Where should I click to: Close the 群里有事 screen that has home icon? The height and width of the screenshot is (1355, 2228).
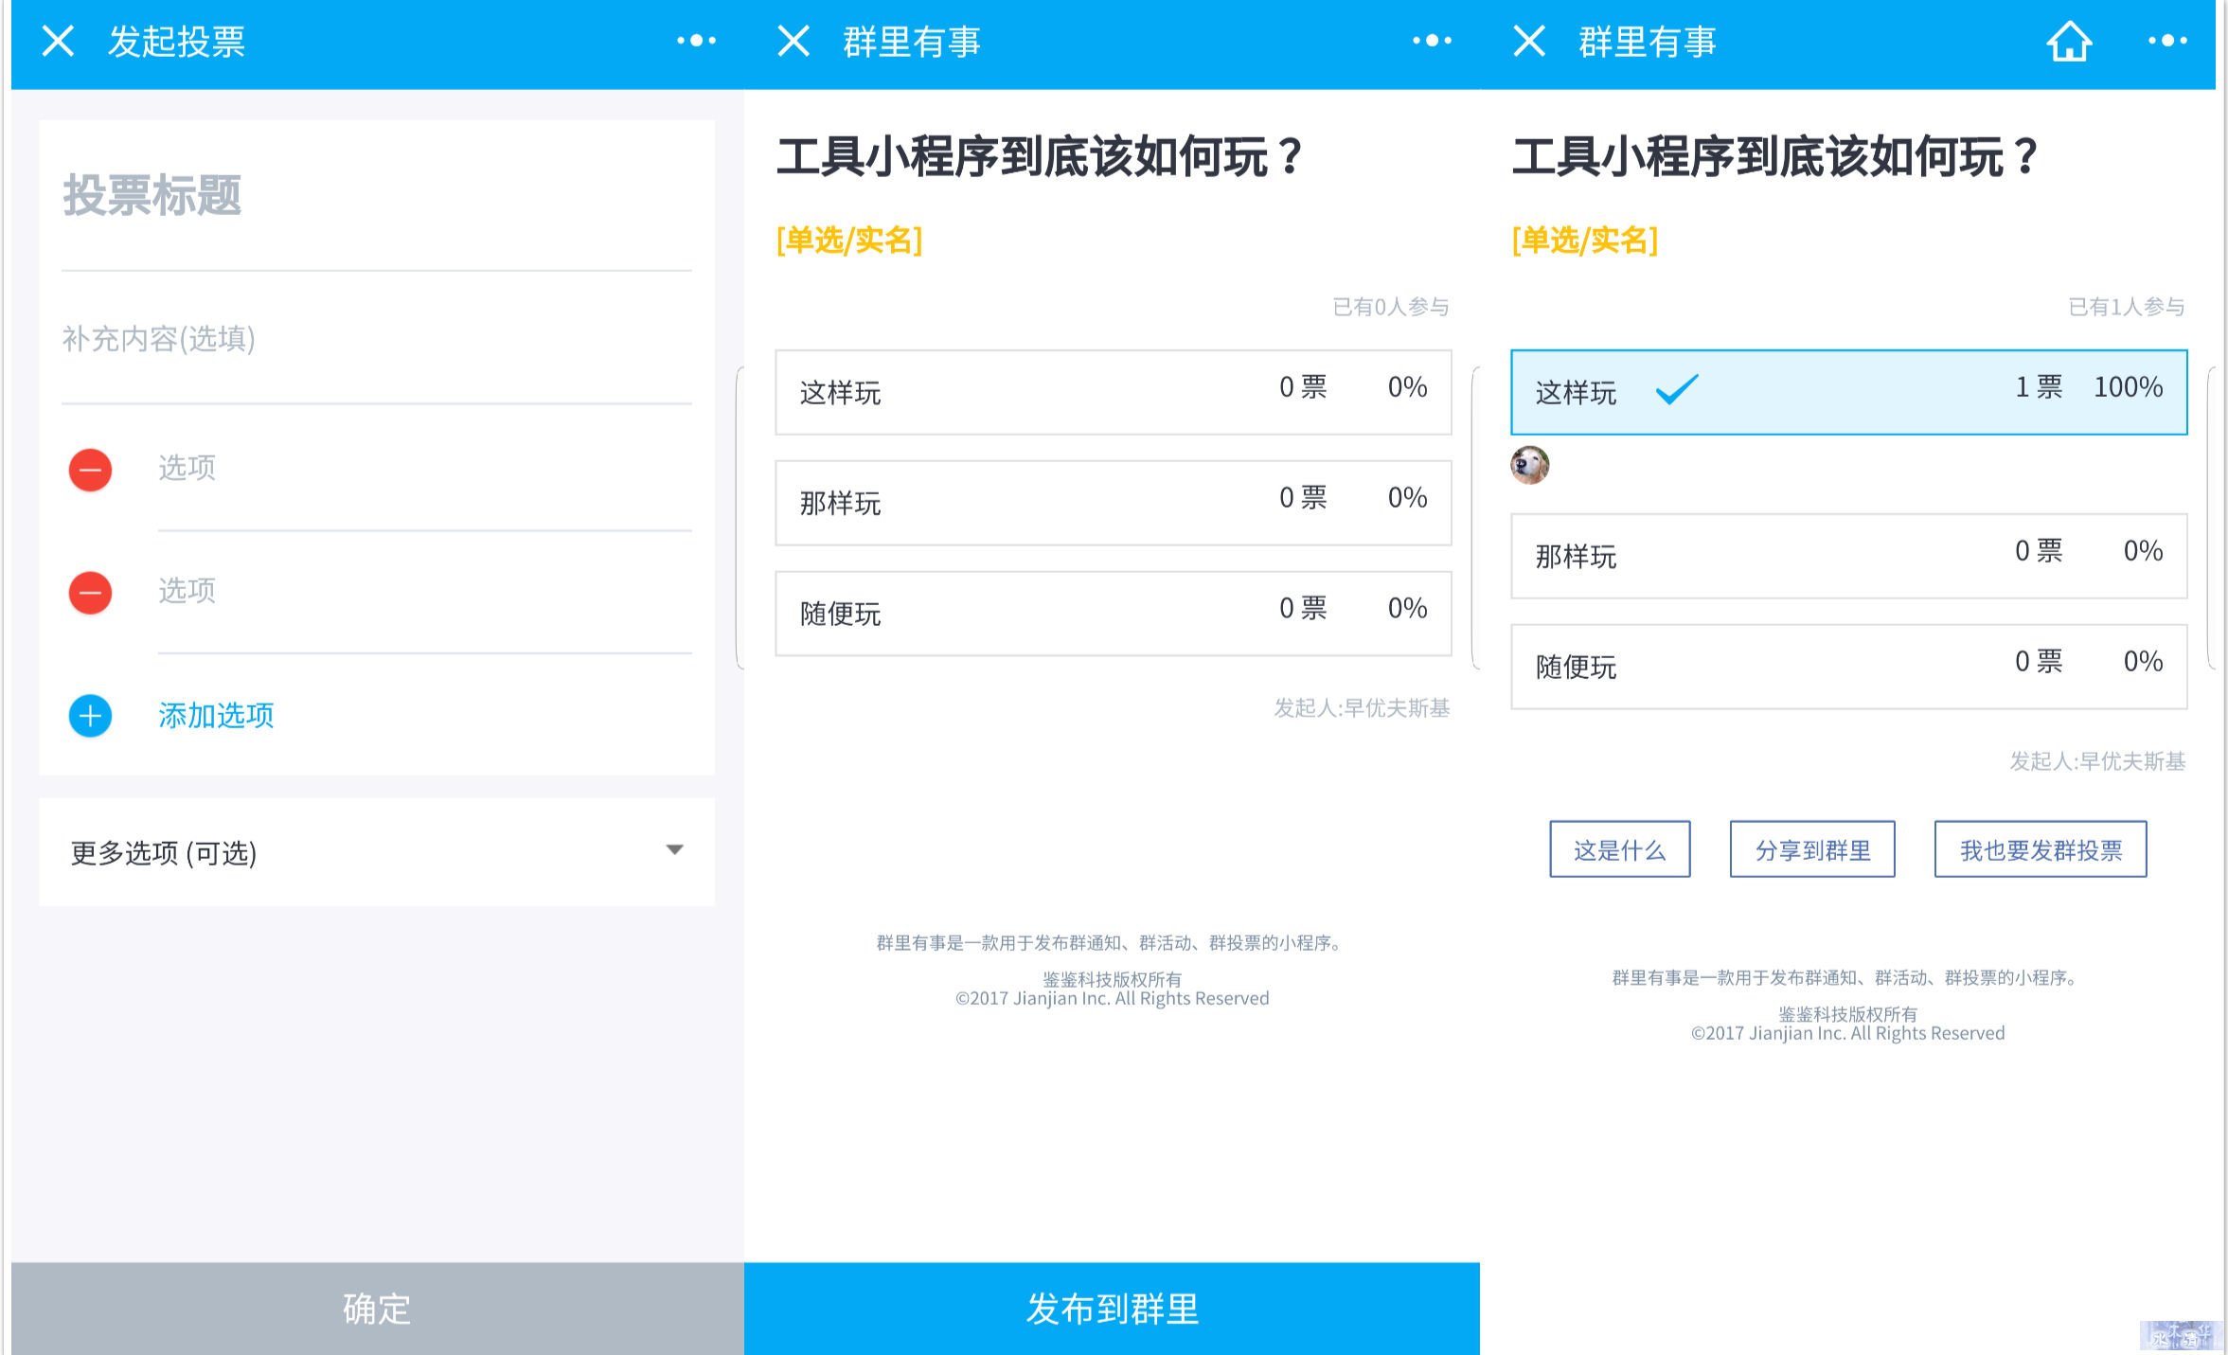pyautogui.click(x=1529, y=42)
